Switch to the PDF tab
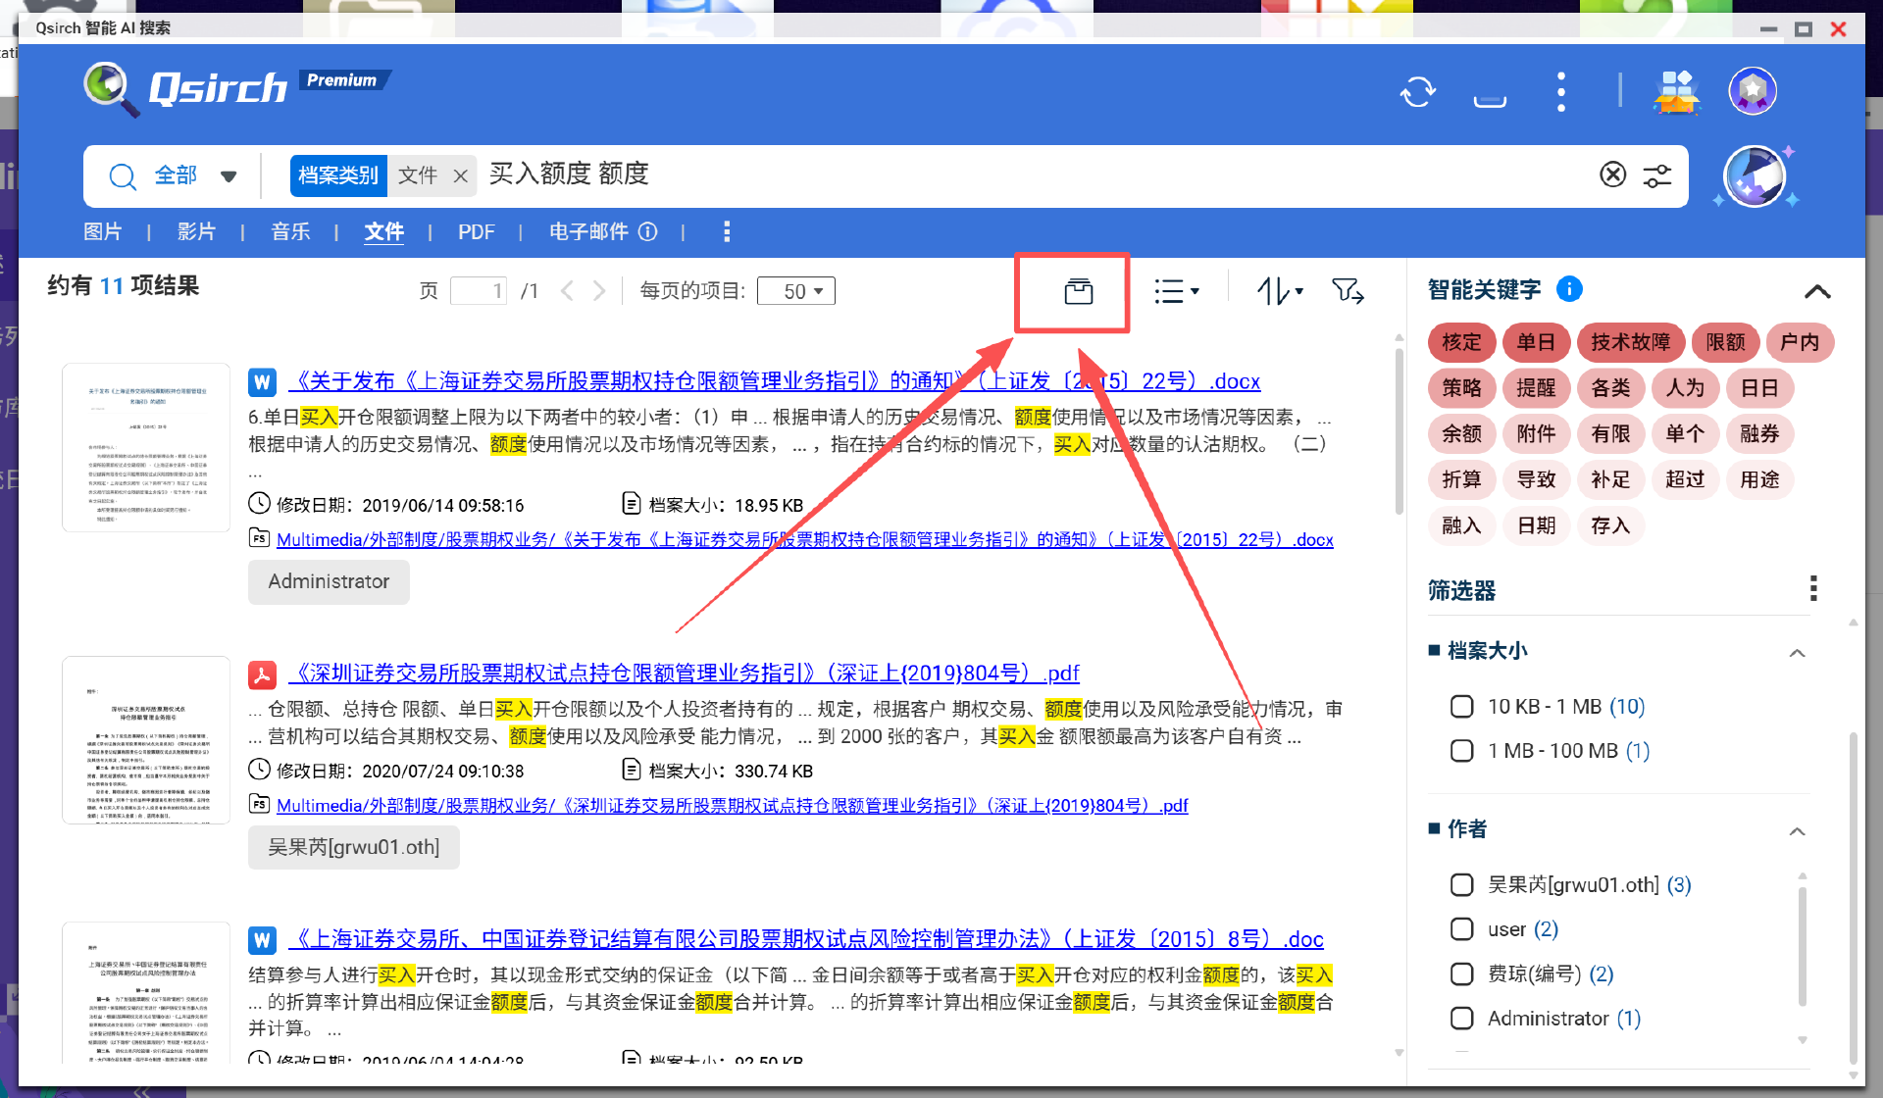The image size is (1883, 1098). tap(476, 232)
